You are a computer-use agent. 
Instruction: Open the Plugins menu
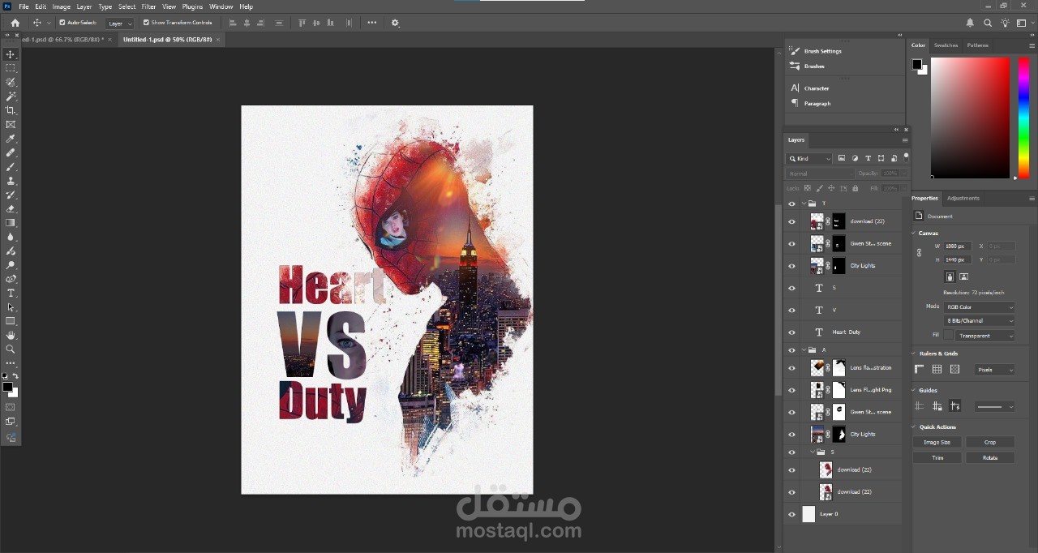(192, 6)
